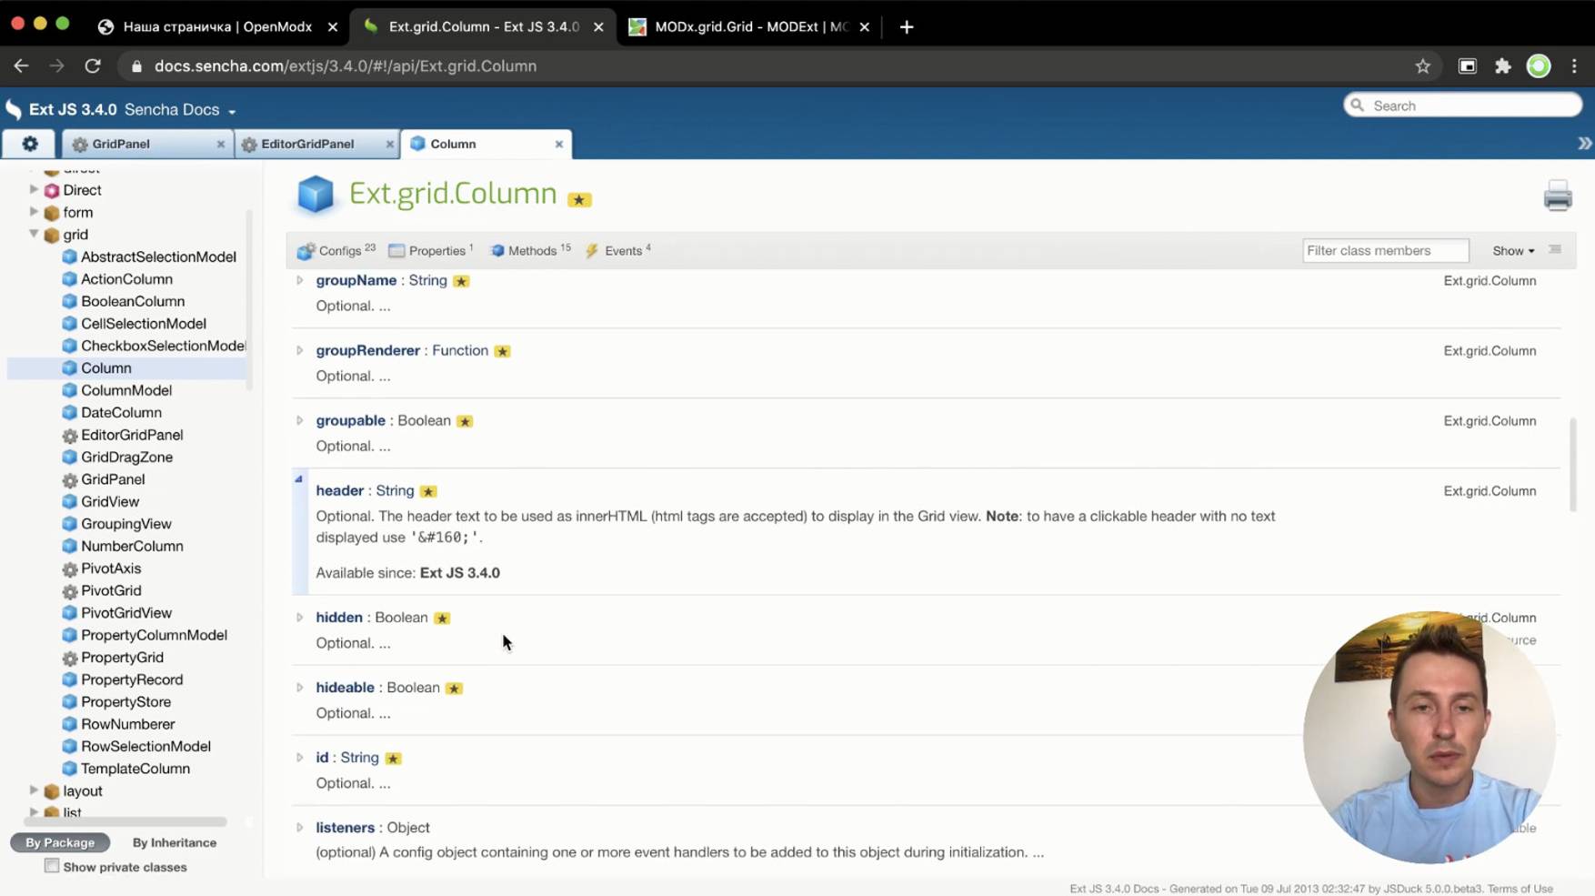Expand the hideable config entry
This screenshot has width=1595, height=896.
point(299,687)
